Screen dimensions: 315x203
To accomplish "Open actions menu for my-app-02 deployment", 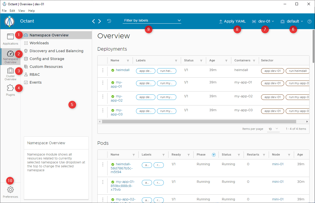I will click(103, 96).
